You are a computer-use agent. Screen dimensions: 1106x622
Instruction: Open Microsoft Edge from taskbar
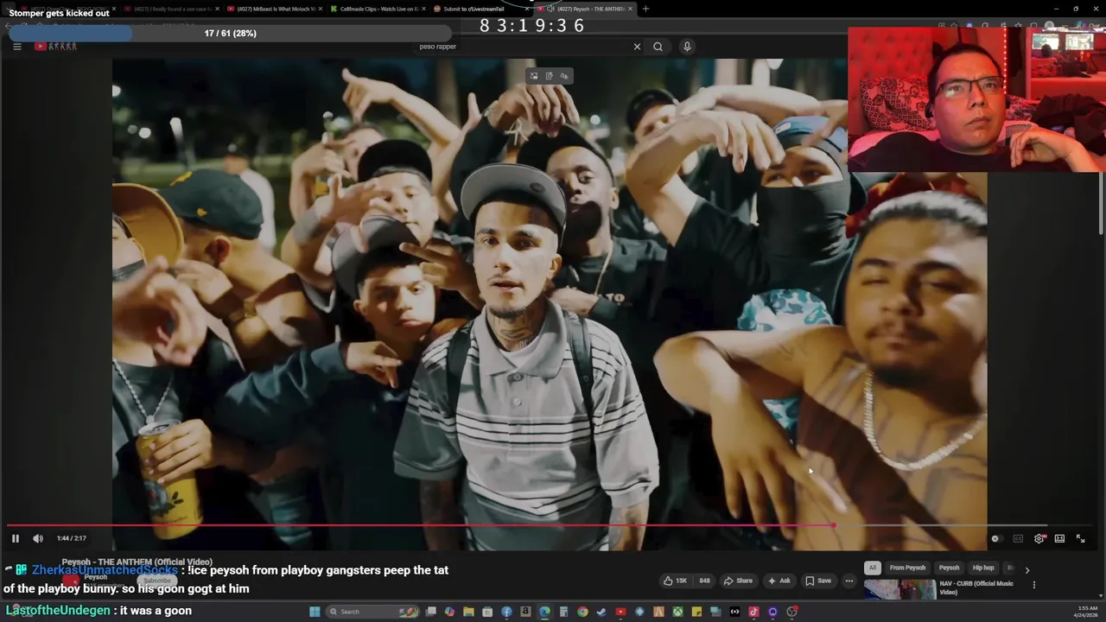pos(544,612)
